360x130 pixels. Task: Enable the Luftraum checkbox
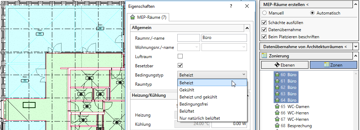(180, 56)
